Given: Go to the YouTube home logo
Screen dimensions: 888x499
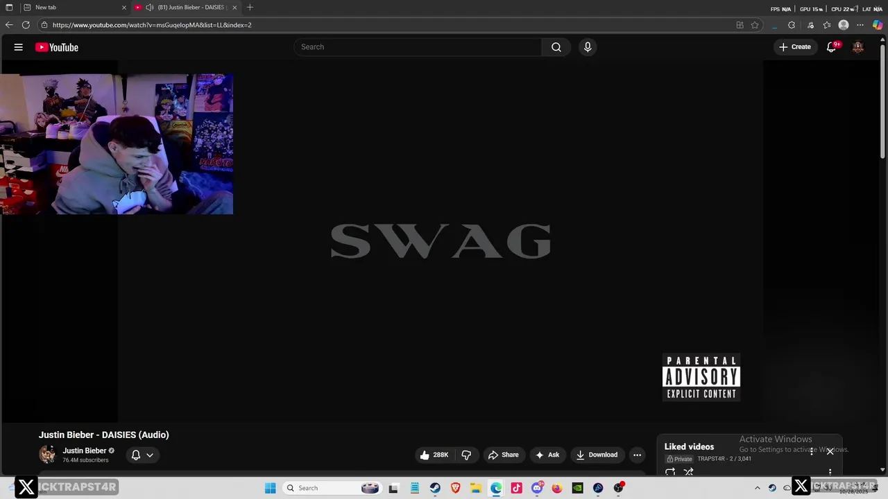Looking at the screenshot, I should click(x=57, y=47).
